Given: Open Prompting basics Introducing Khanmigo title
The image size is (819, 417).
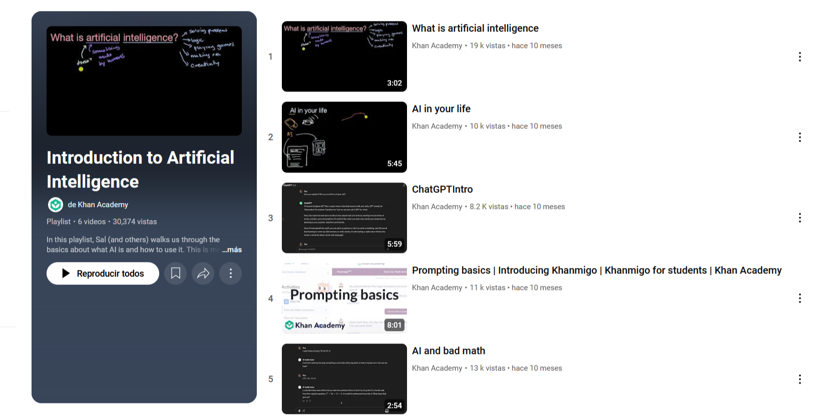Looking at the screenshot, I should click(x=597, y=270).
